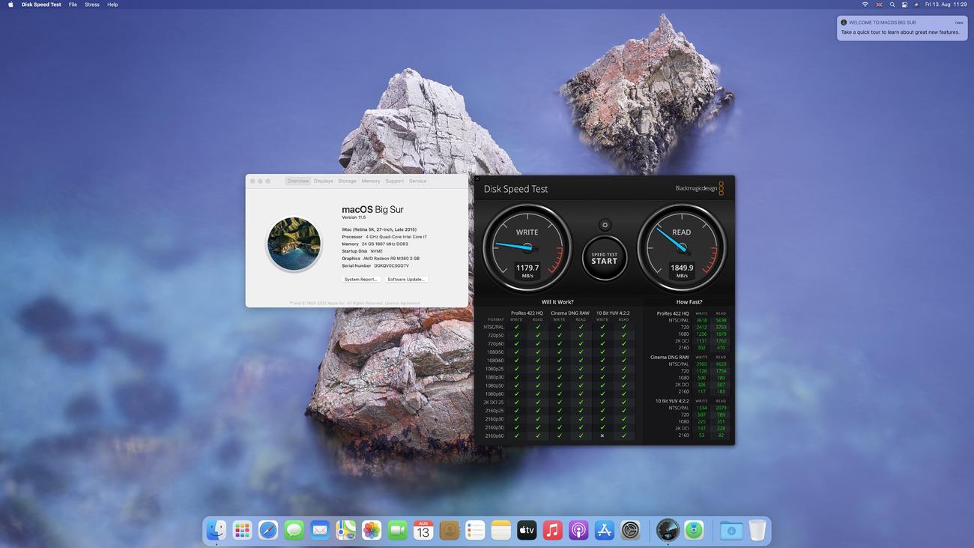Click the Blackmagicdesign logo
This screenshot has width=974, height=548.
point(699,188)
